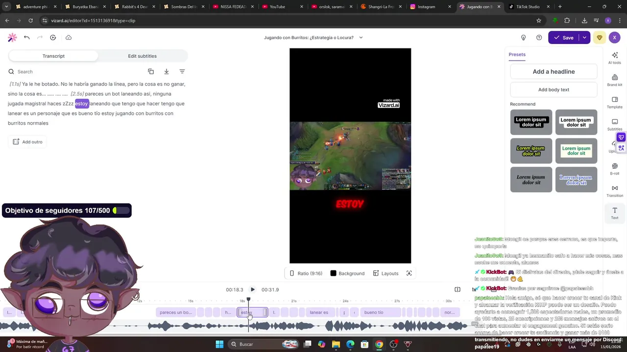Switch to the Edit subtitles tab
This screenshot has width=627, height=352.
pyautogui.click(x=143, y=56)
